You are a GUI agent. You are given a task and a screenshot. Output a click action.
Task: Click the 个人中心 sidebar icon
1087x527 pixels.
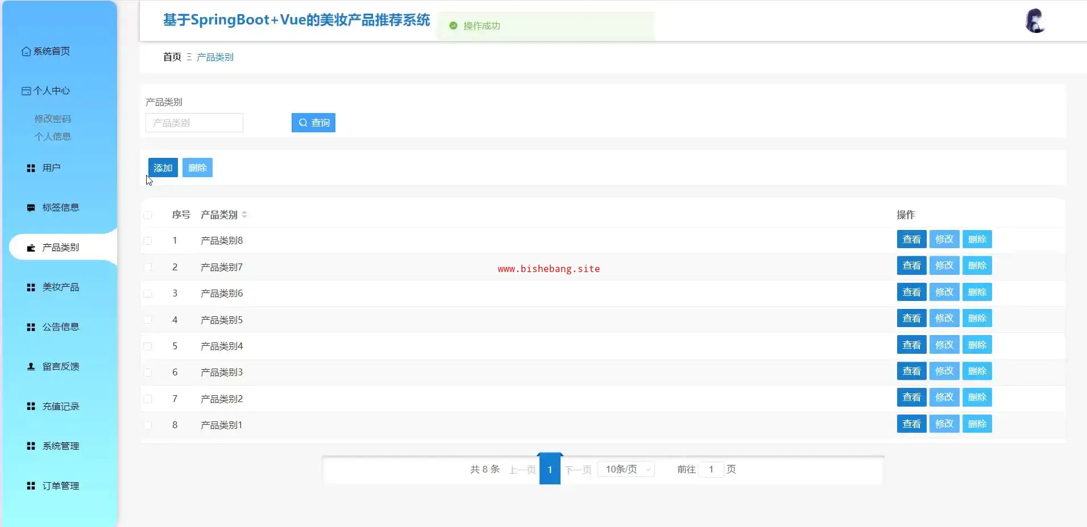tap(26, 91)
